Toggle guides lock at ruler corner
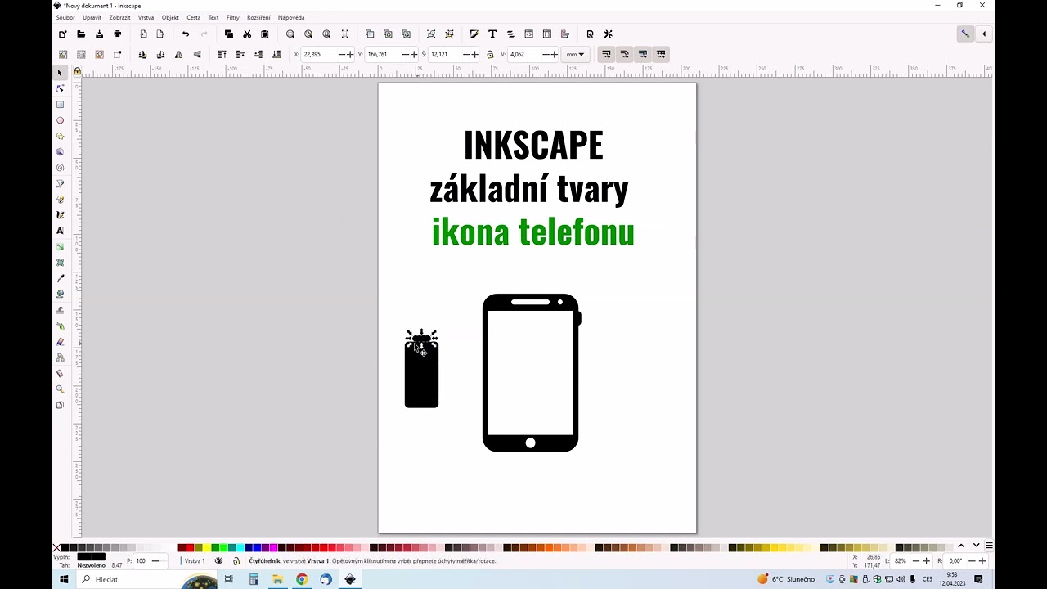 77,71
